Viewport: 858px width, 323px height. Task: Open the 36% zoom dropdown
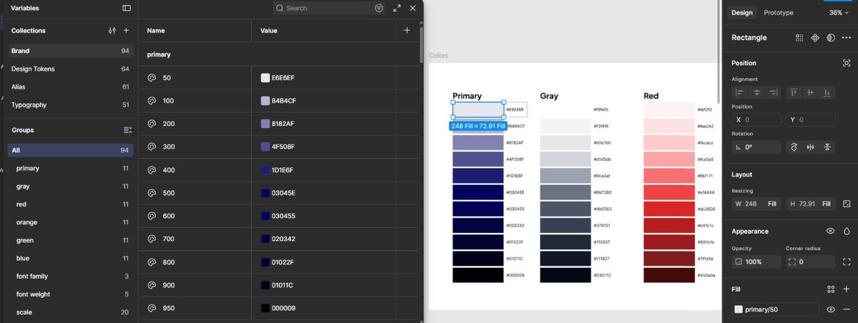(839, 13)
